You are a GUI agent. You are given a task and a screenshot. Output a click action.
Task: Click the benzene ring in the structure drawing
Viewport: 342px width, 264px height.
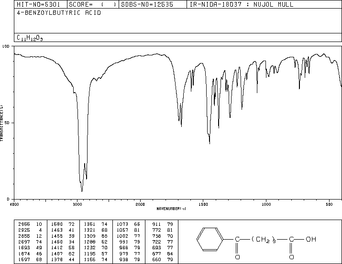[210, 239]
